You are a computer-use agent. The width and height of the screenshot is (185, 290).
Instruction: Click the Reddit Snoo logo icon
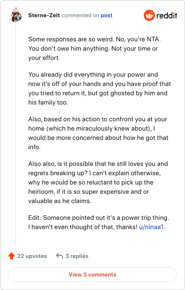(149, 15)
